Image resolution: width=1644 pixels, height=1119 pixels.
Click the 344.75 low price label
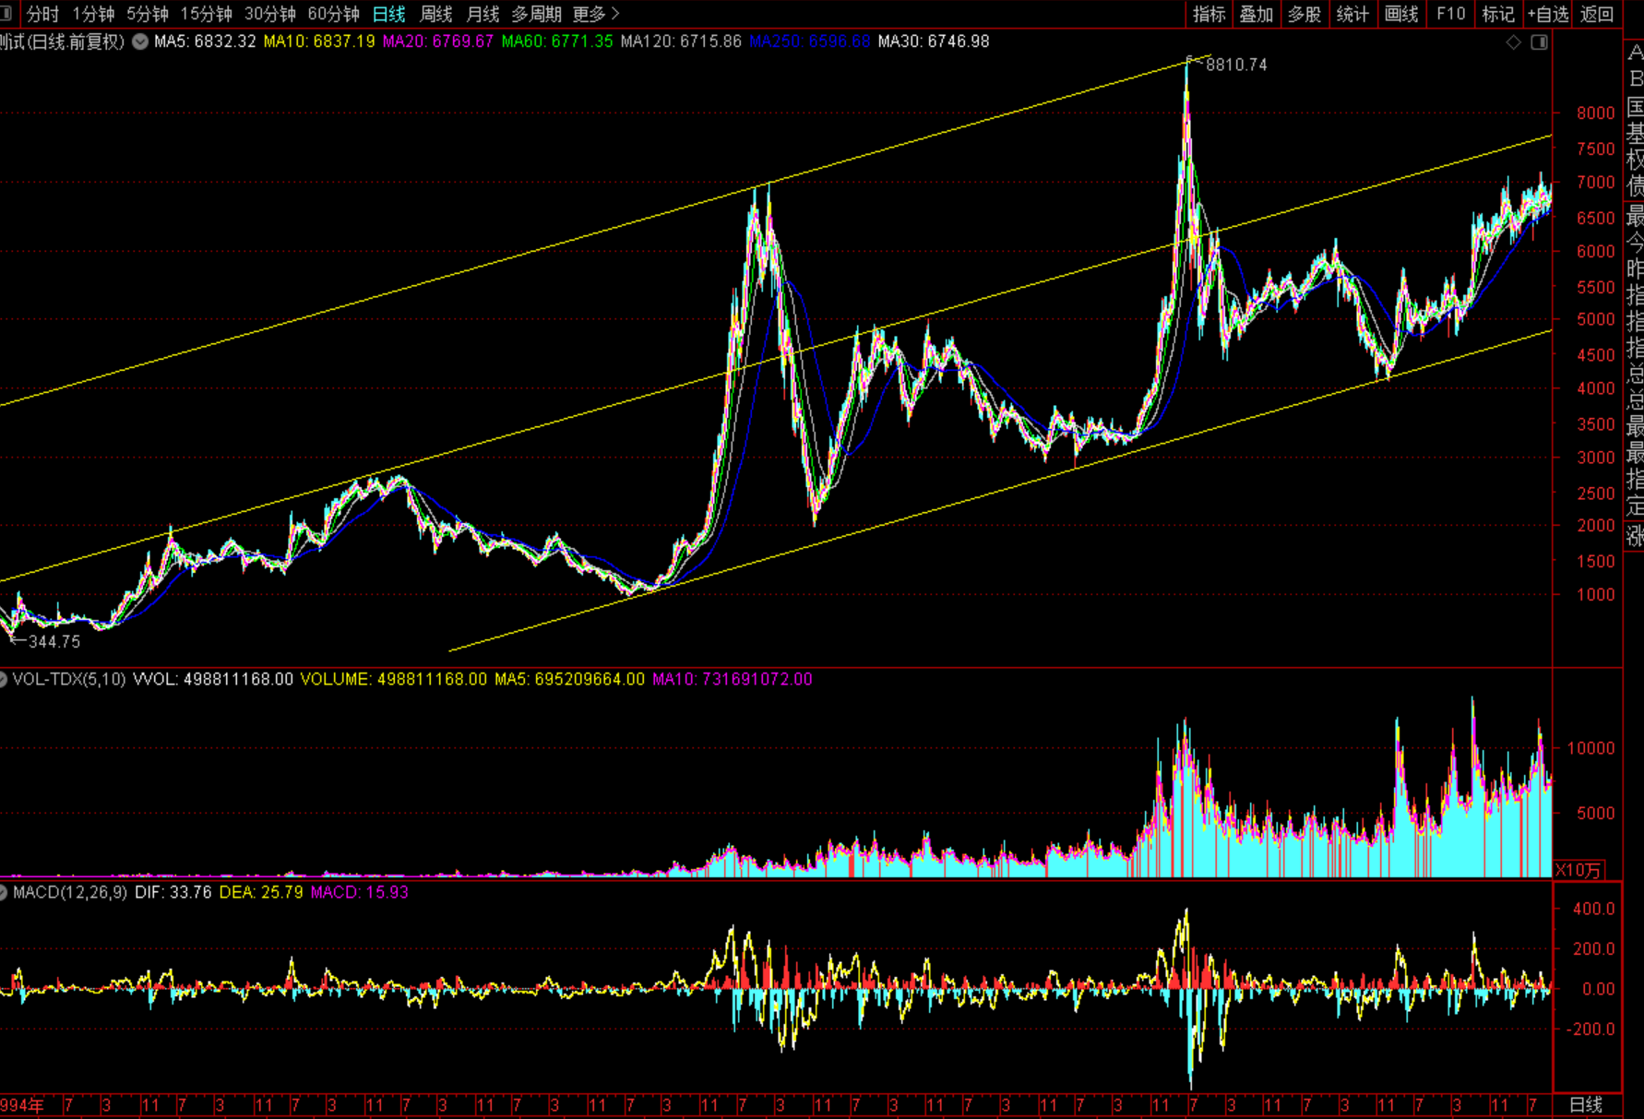pyautogui.click(x=55, y=642)
